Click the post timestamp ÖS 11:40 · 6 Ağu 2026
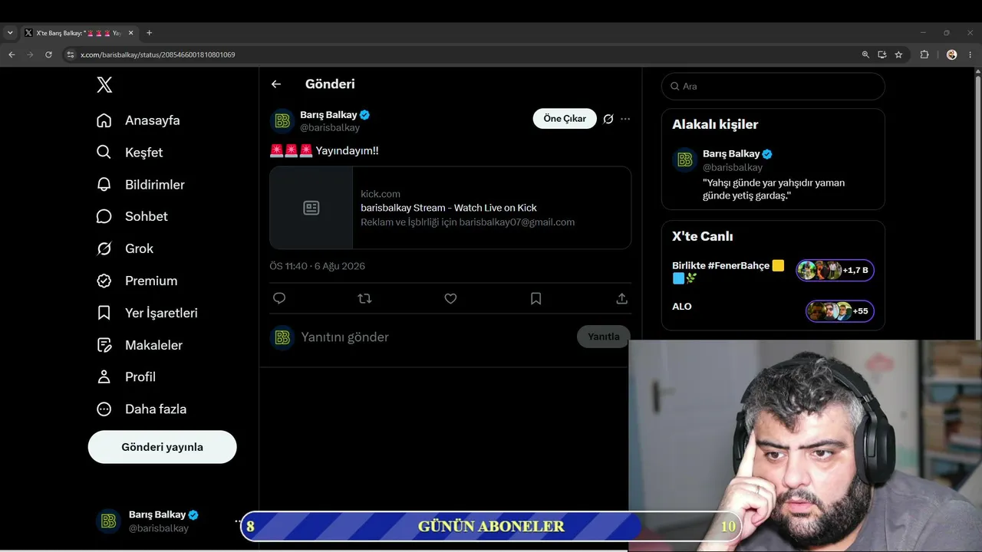Viewport: 982px width, 552px height. (x=318, y=266)
